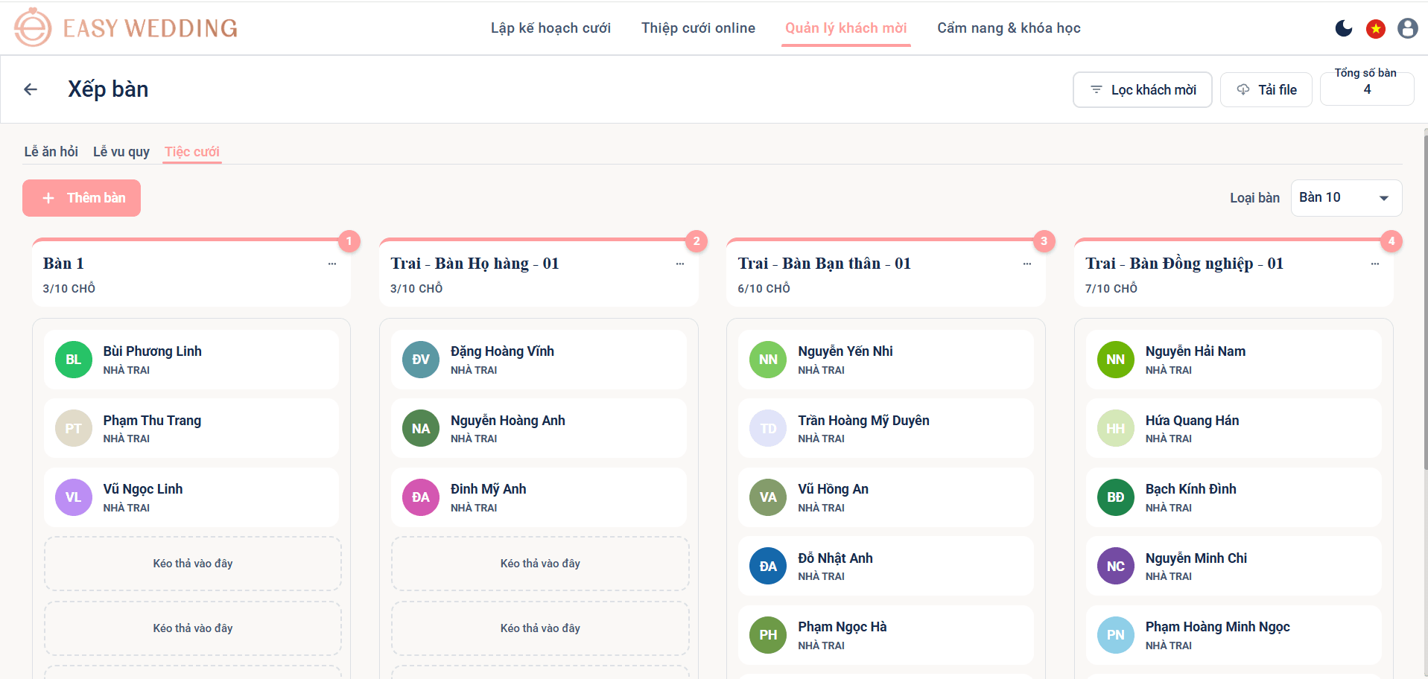Image resolution: width=1428 pixels, height=679 pixels.
Task: Click TD avatar of Trần Hoàng Mỹ Duyên
Action: [768, 428]
